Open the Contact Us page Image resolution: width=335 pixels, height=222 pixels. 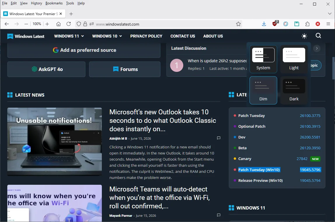click(183, 36)
